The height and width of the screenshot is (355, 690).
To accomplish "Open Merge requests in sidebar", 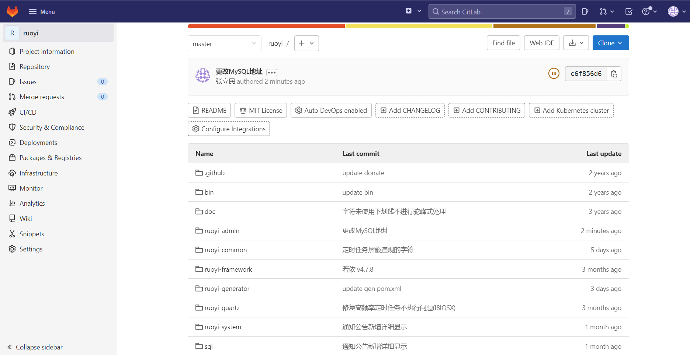I will click(x=59, y=97).
